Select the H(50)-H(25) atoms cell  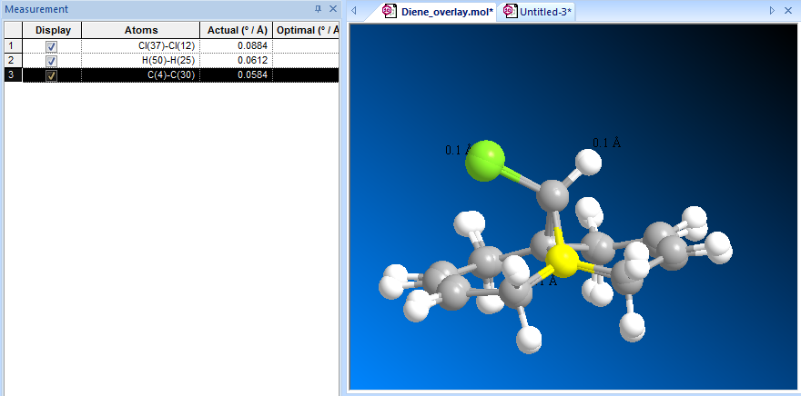pos(140,61)
